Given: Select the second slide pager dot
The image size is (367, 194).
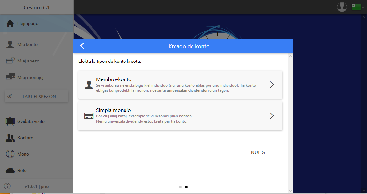Looking at the screenshot, I should [186, 187].
